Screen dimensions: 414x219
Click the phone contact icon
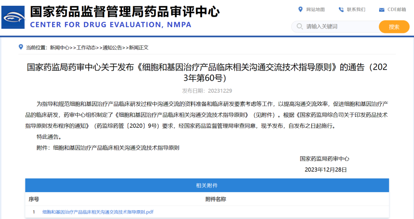341,10
